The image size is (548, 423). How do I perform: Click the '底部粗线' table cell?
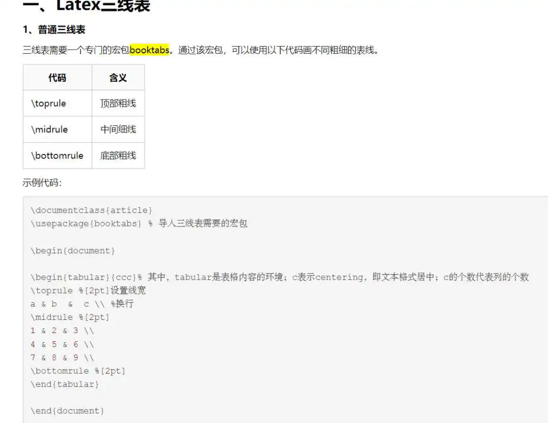click(118, 155)
